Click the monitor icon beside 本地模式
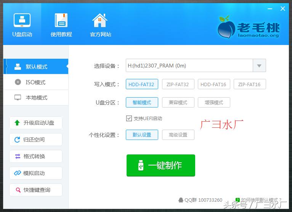 [18, 98]
